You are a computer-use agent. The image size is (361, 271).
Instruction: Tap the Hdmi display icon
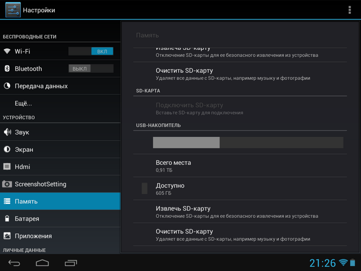7,166
